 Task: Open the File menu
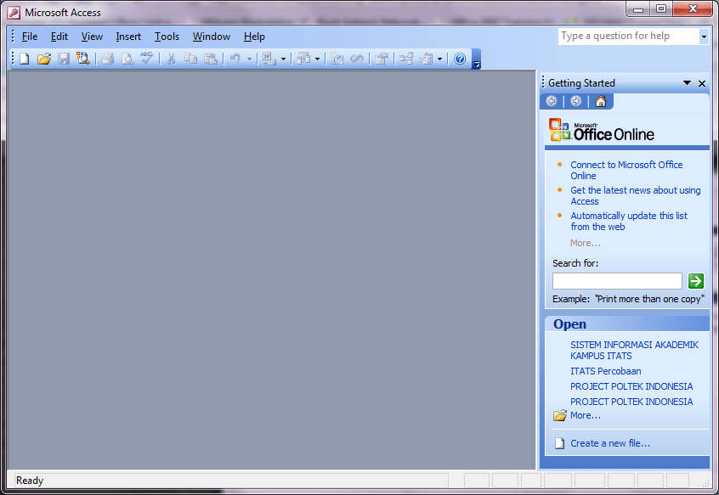click(x=30, y=37)
